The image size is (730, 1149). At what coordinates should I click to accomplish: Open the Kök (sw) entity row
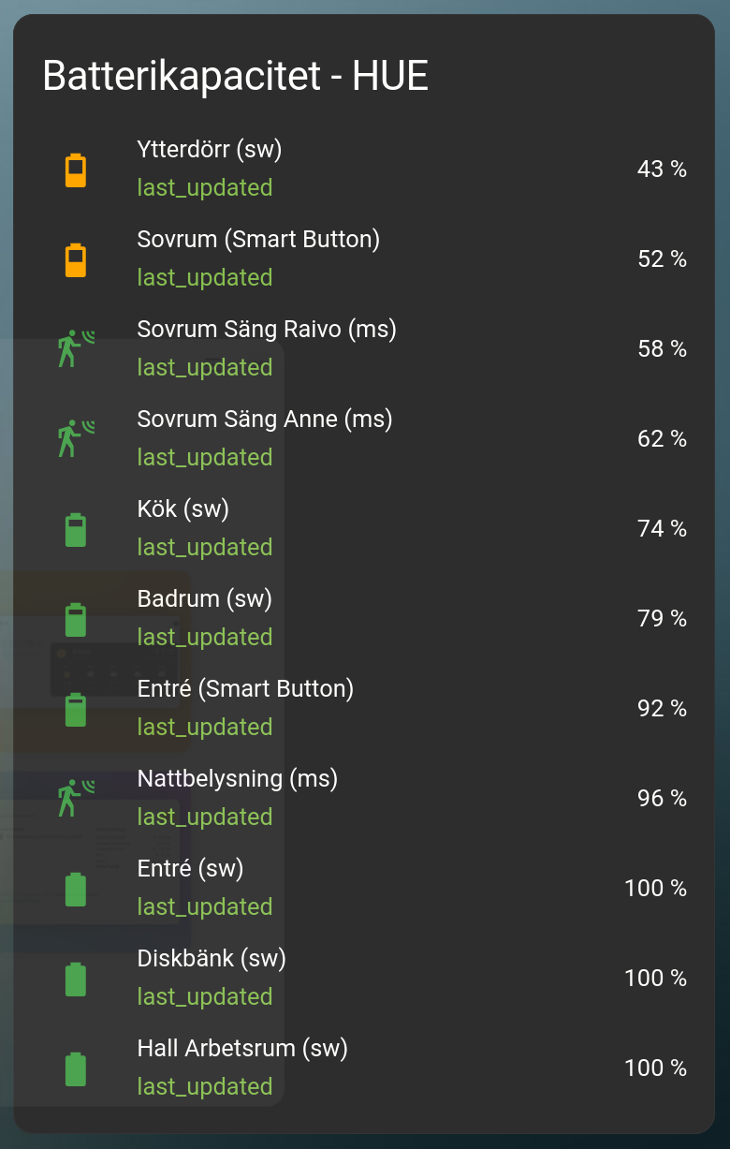pyautogui.click(x=182, y=509)
